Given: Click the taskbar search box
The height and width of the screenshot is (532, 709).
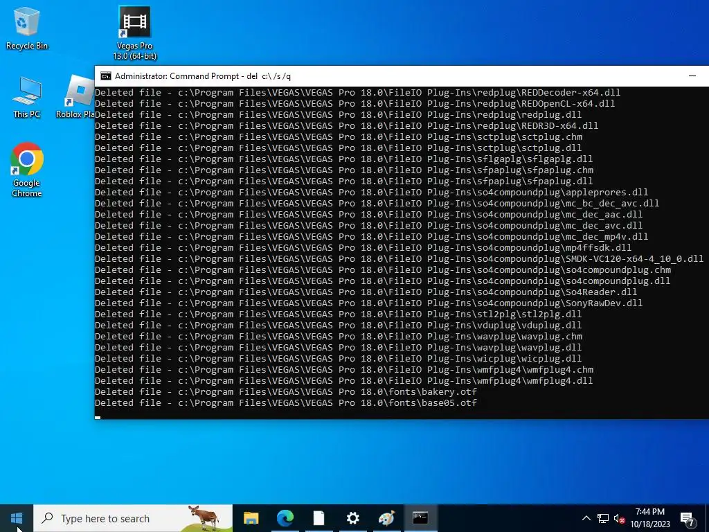Looking at the screenshot, I should click(x=133, y=518).
